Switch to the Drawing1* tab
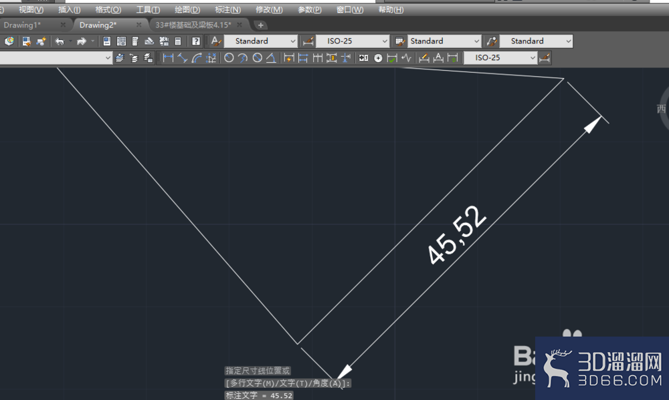The image size is (669, 400). coord(22,25)
